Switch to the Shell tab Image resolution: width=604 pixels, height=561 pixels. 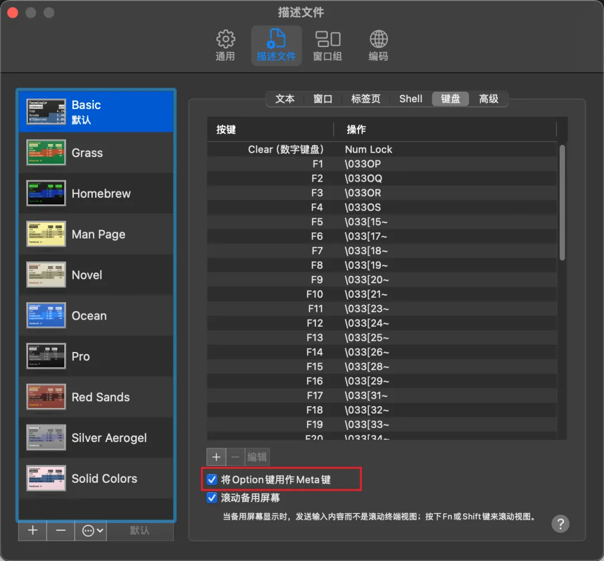(410, 99)
